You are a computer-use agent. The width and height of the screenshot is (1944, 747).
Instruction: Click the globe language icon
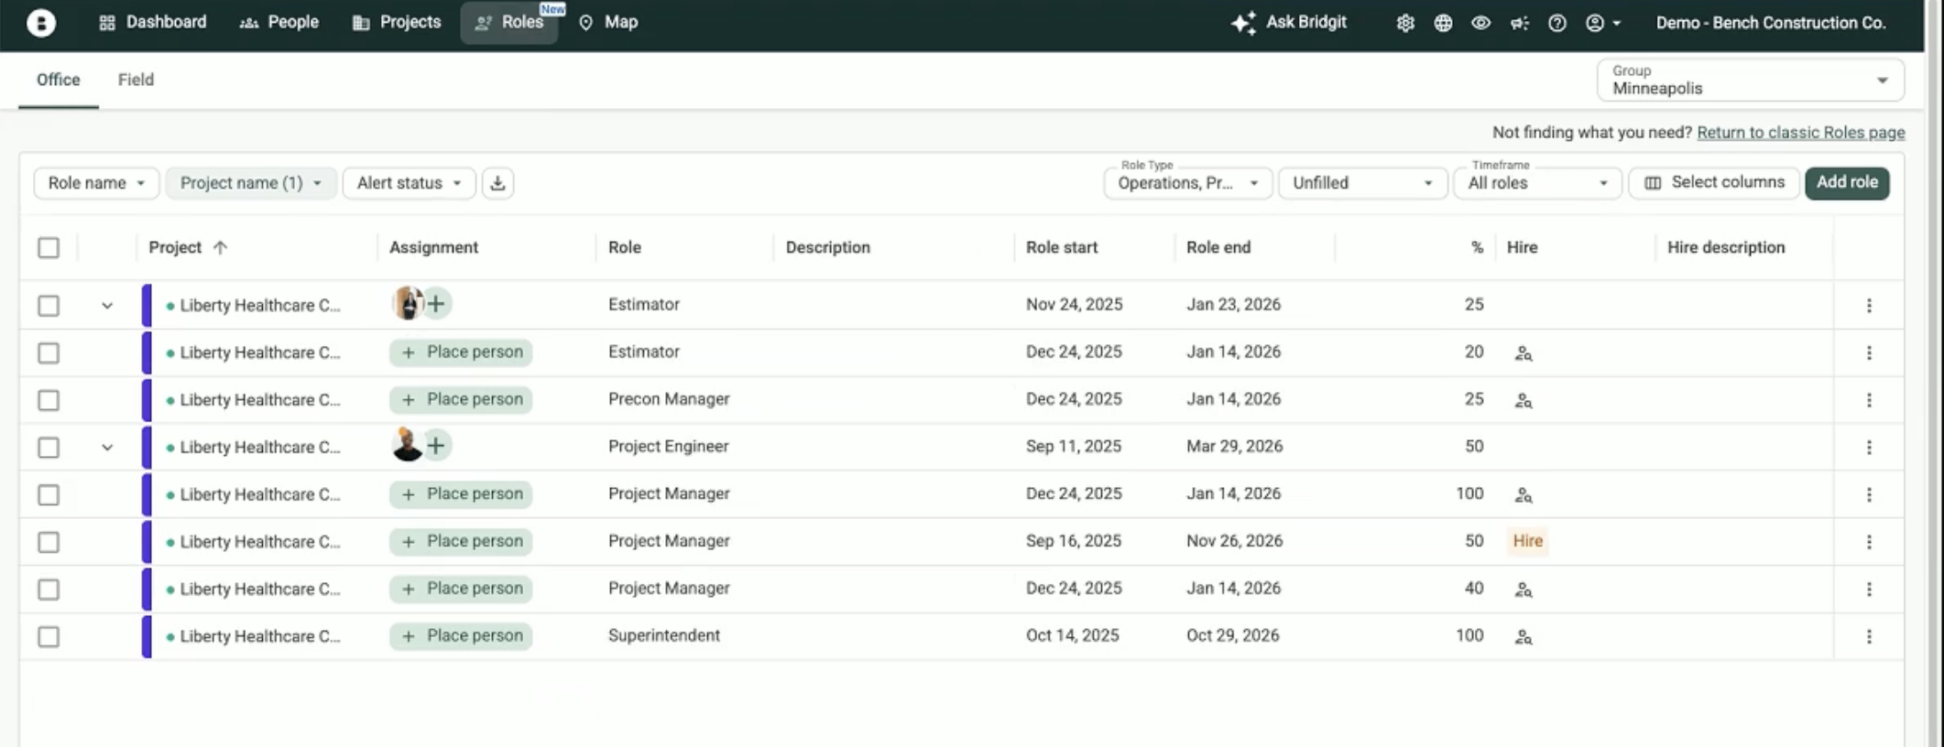1443,23
